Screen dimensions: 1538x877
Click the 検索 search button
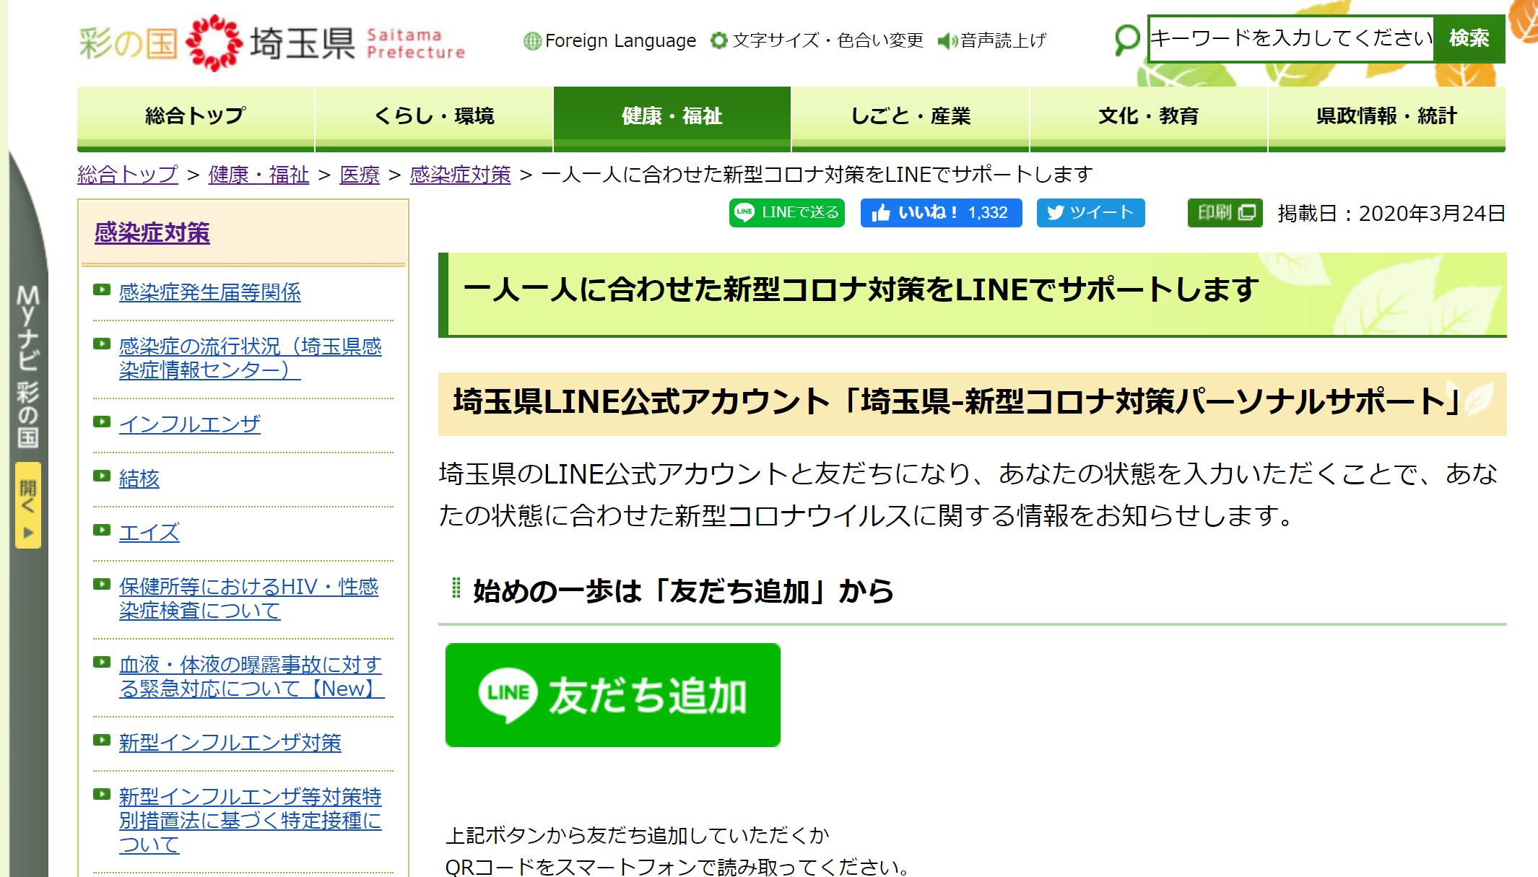coord(1469,38)
